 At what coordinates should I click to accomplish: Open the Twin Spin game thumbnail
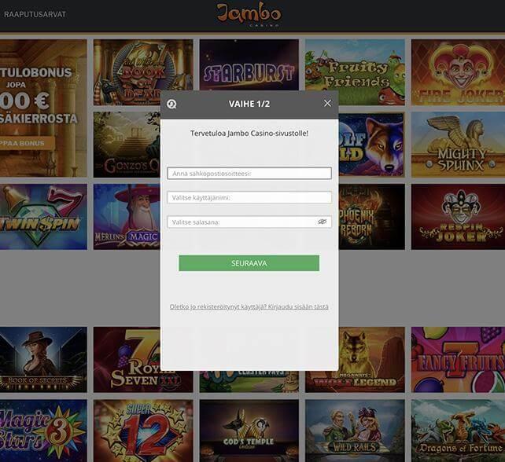pyautogui.click(x=43, y=216)
